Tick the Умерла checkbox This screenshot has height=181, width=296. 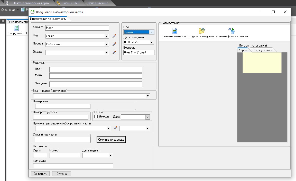[x=96, y=117]
